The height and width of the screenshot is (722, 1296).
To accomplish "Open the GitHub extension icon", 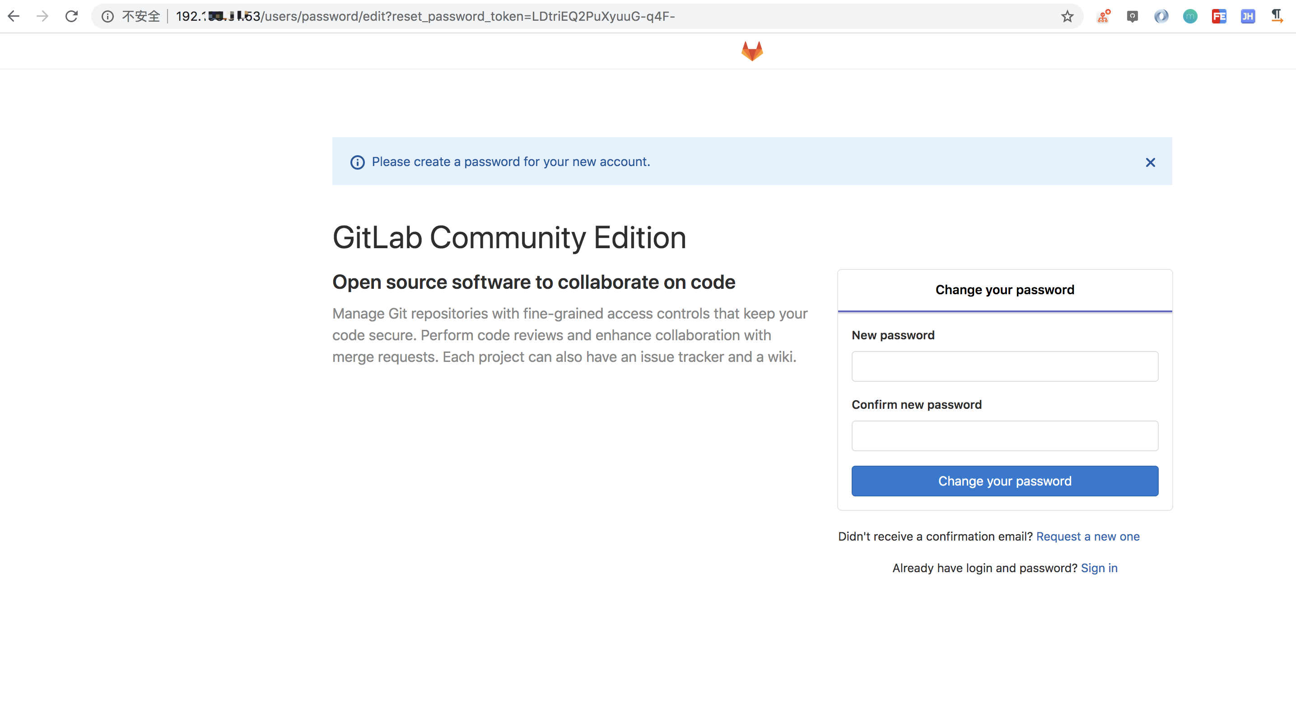I will pyautogui.click(x=1133, y=16).
